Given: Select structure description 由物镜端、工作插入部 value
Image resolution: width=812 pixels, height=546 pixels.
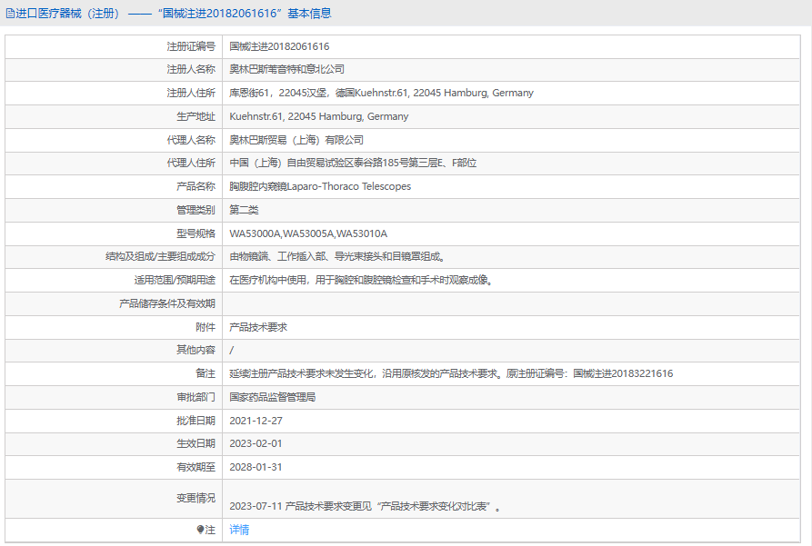Looking at the screenshot, I should tap(337, 256).
